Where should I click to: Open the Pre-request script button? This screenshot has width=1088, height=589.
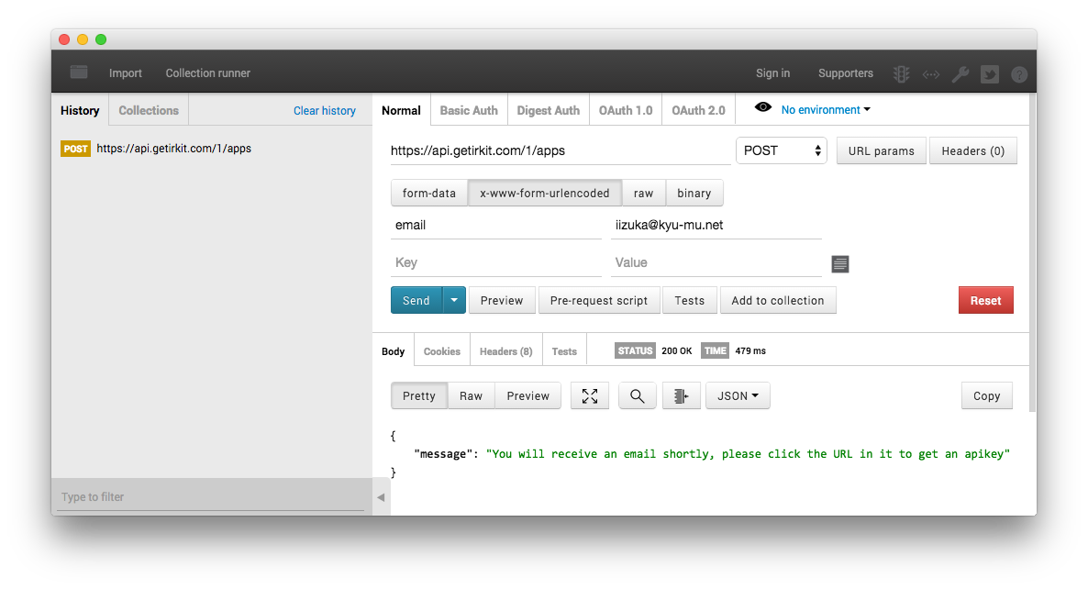coord(599,300)
